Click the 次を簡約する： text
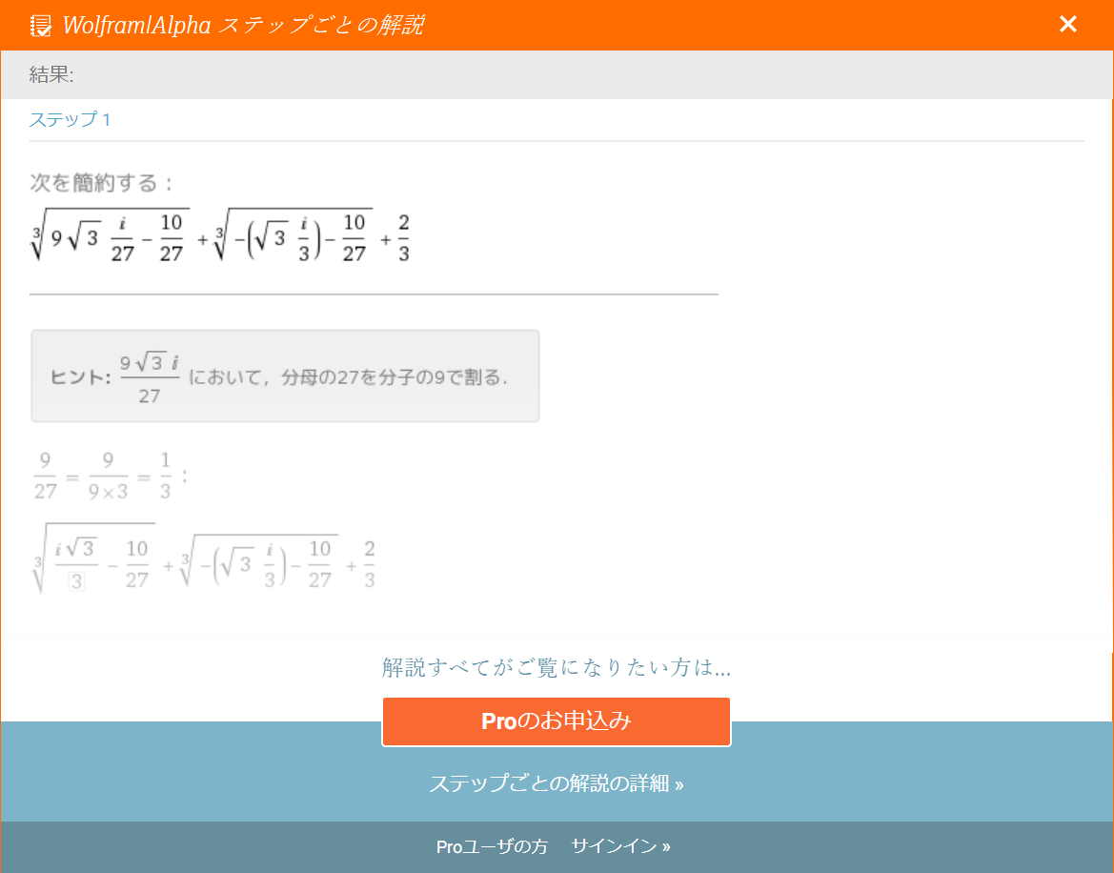The height and width of the screenshot is (873, 1114). (x=102, y=183)
